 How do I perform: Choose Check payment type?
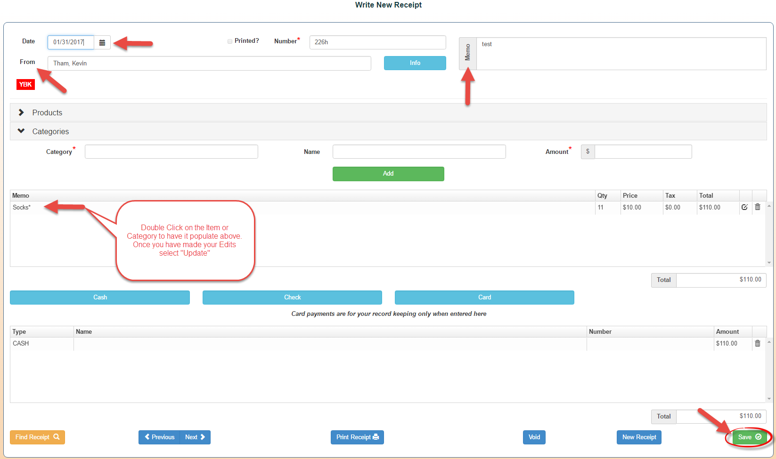click(292, 298)
